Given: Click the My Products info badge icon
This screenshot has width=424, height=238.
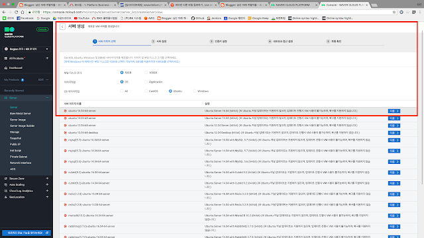Looking at the screenshot, I should (23, 80).
